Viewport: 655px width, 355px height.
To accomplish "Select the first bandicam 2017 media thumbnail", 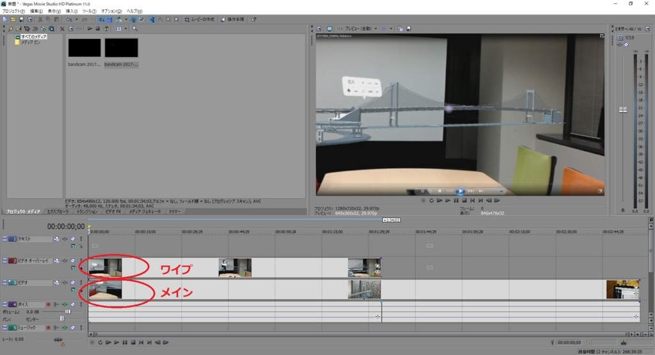I will [84, 47].
